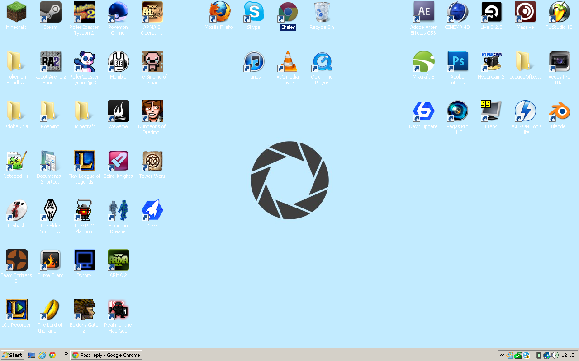579x361 pixels.
Task: Launch Chrome from quick launch bar
Action: point(52,355)
